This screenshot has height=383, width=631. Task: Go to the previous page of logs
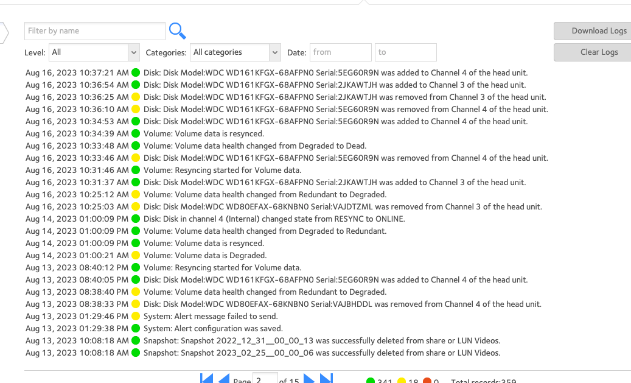tap(224, 378)
